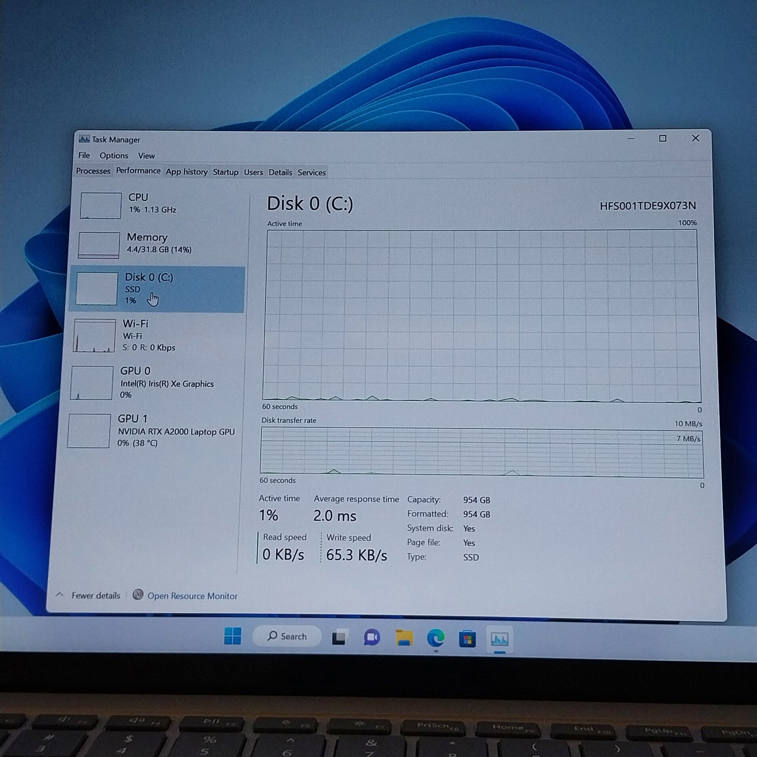Select the Memory performance entry
Image resolution: width=757 pixels, height=757 pixels.
point(159,245)
